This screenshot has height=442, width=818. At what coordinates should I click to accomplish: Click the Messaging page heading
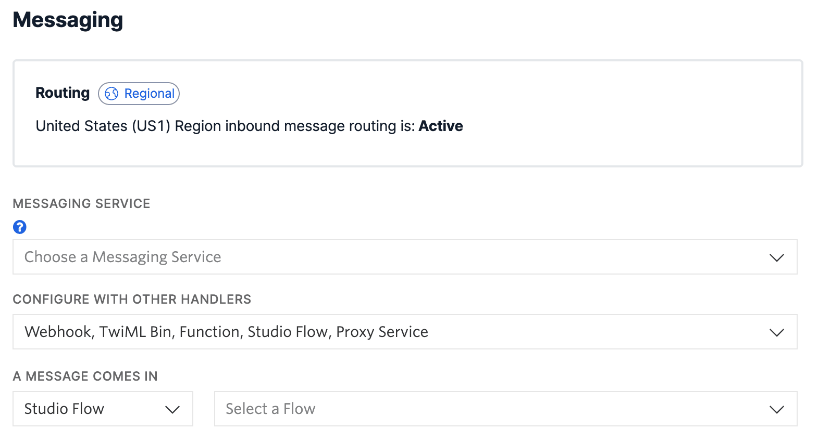[68, 20]
